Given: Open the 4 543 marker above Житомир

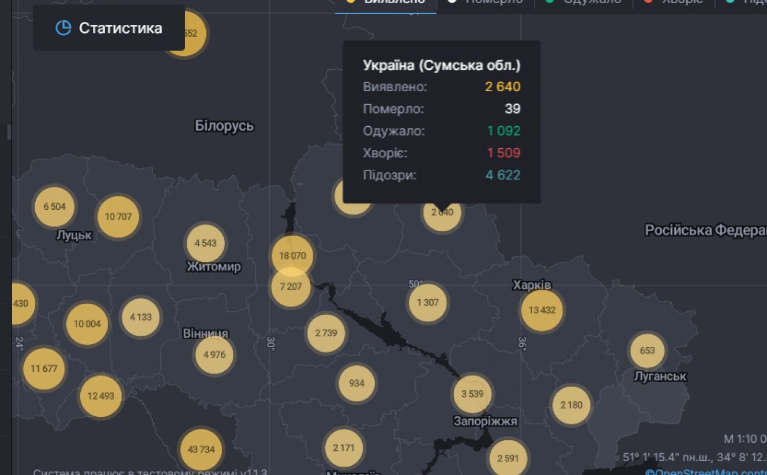Looking at the screenshot, I should click(205, 243).
